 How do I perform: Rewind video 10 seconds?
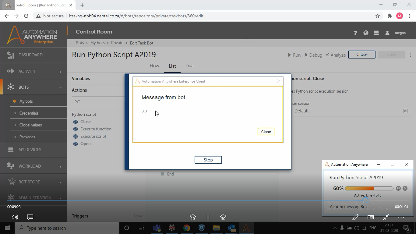coord(192,217)
